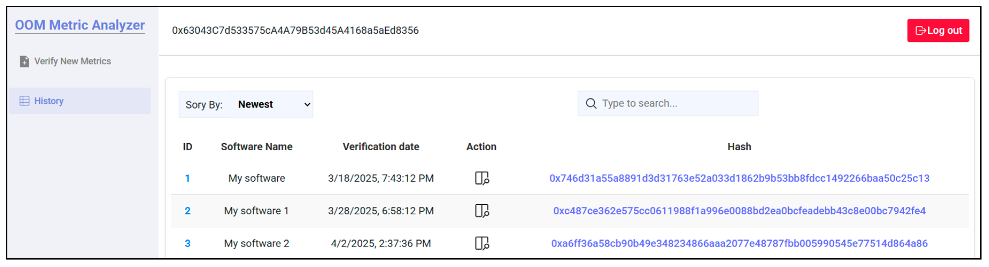Open record ID 3 link
Image resolution: width=989 pixels, height=267 pixels.
[x=187, y=243]
